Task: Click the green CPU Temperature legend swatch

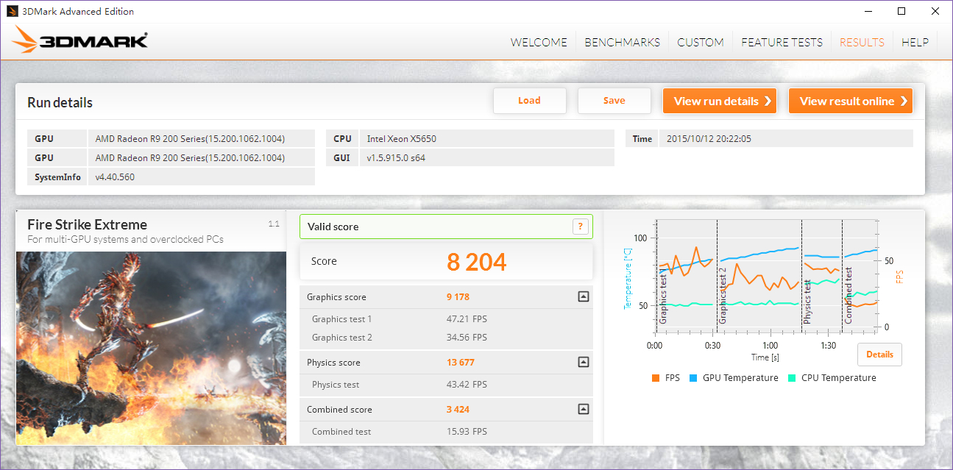Action: pyautogui.click(x=791, y=378)
